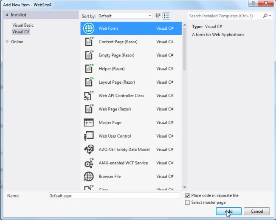Viewport: 276px width, 220px height.
Task: Click the Add button
Action: click(228, 211)
